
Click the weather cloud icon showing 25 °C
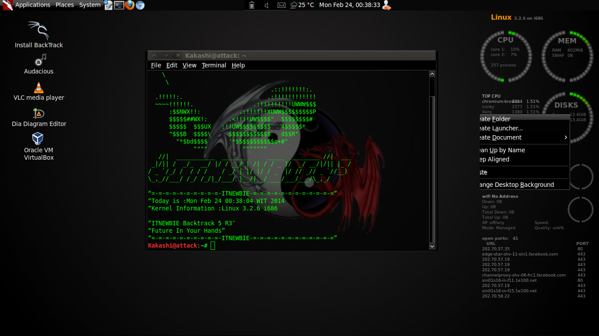point(293,5)
